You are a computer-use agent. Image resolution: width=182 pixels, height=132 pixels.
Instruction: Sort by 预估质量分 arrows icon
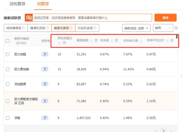tap(59, 43)
